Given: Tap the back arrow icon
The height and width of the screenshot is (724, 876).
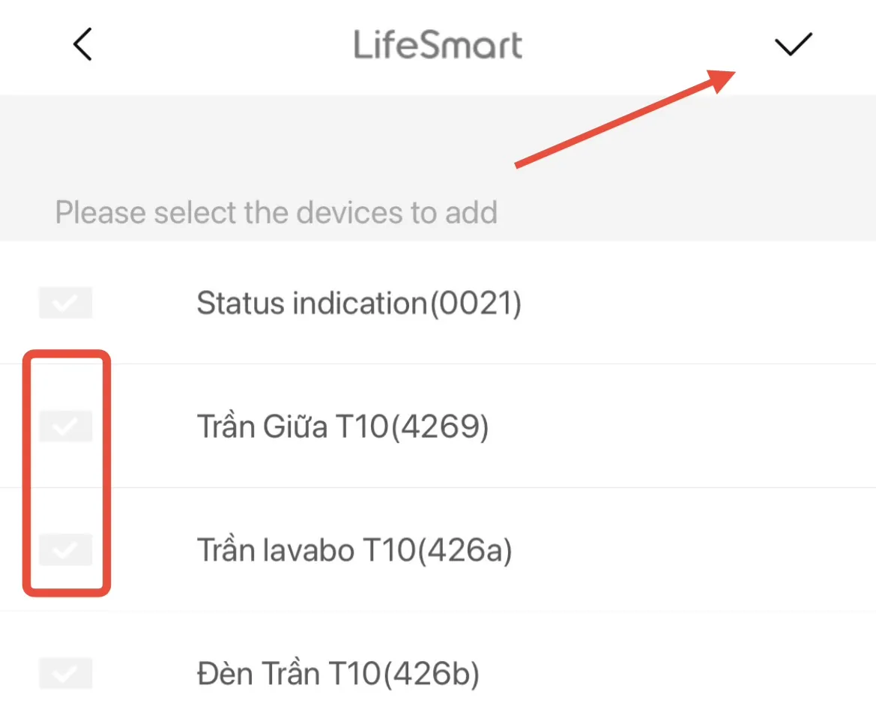Looking at the screenshot, I should tap(82, 44).
